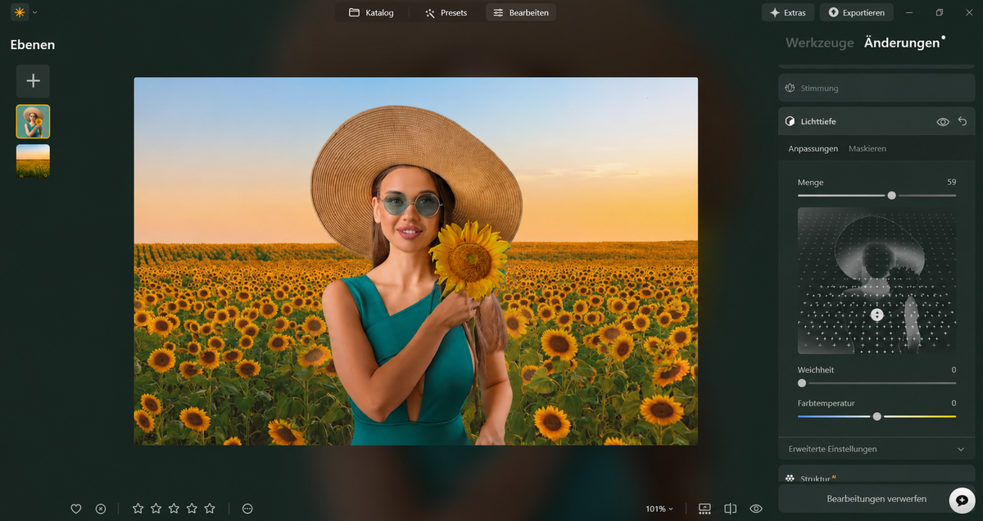Click the Presets sparkle icon
983x521 pixels.
430,13
